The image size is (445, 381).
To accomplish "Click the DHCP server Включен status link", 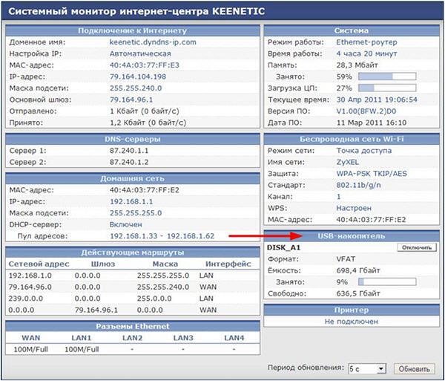I will click(x=127, y=224).
